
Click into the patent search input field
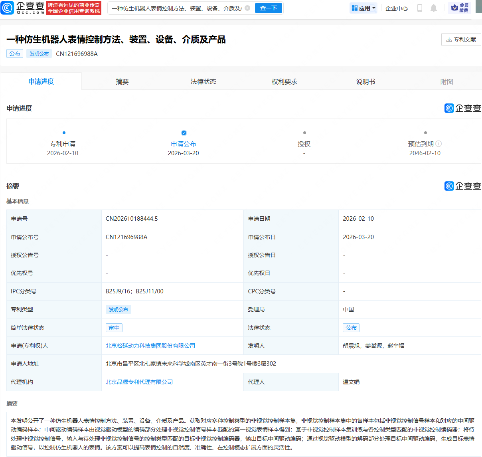[176, 8]
